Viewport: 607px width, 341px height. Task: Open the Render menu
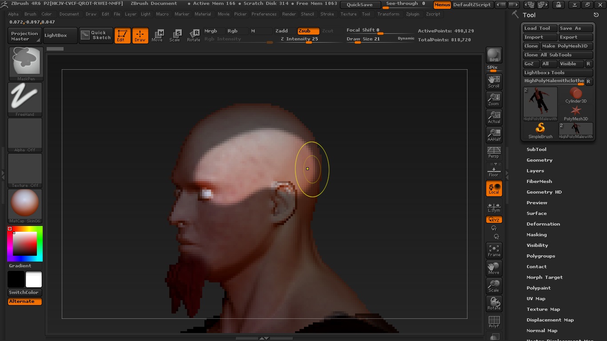289,14
